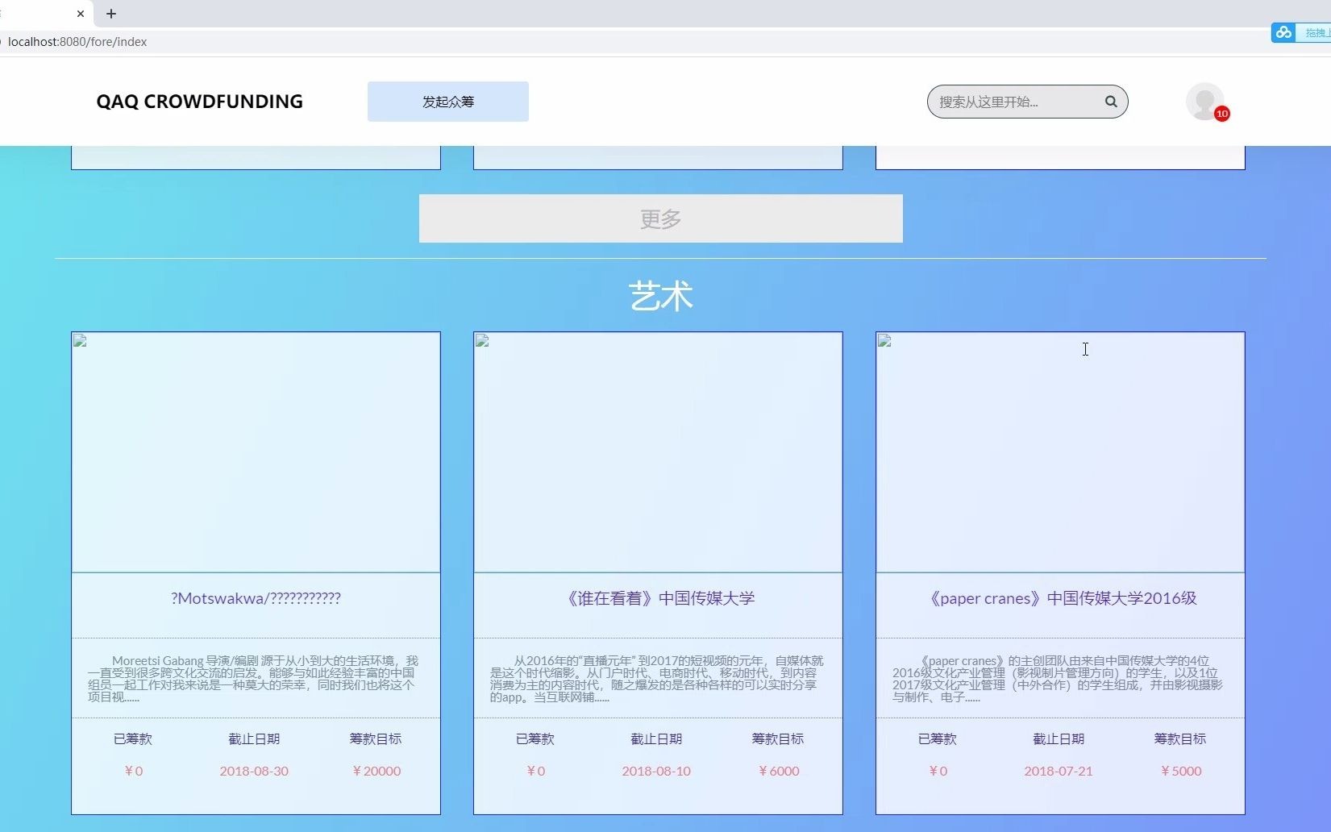Click the red notification badge showing 10
The image size is (1331, 832).
[x=1222, y=114]
